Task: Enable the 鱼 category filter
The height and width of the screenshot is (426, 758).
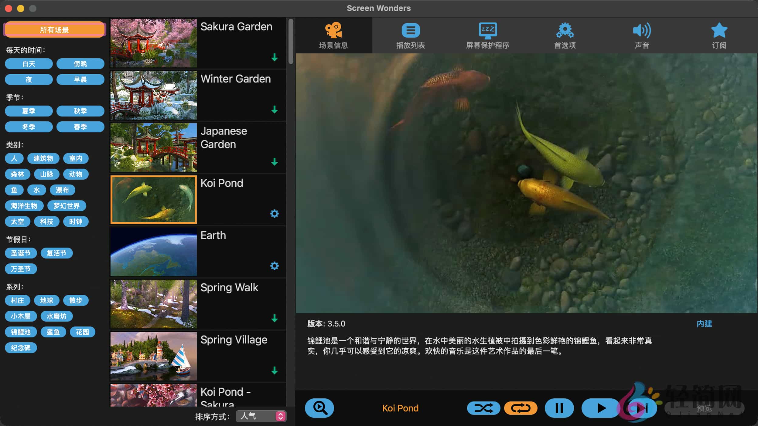Action: click(14, 190)
